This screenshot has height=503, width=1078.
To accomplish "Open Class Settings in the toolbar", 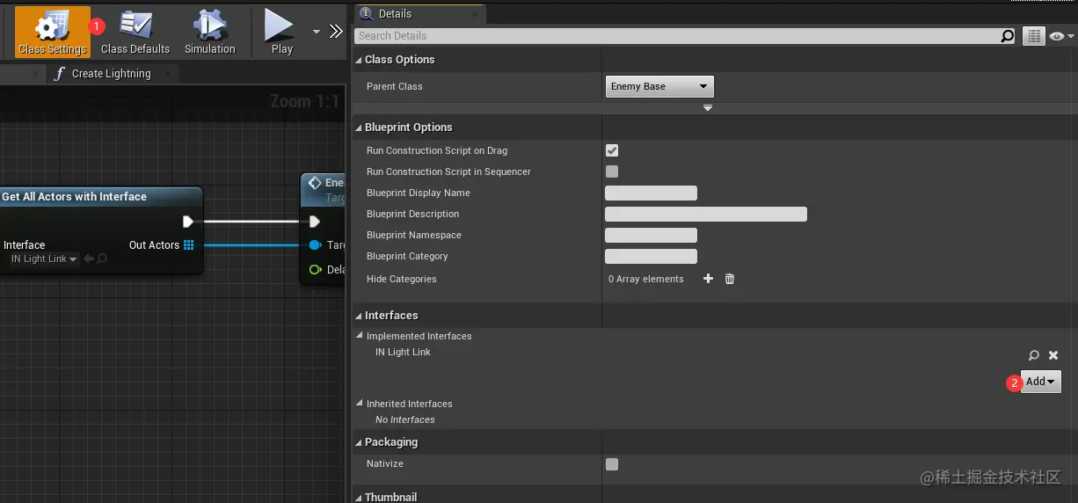I will (x=53, y=32).
